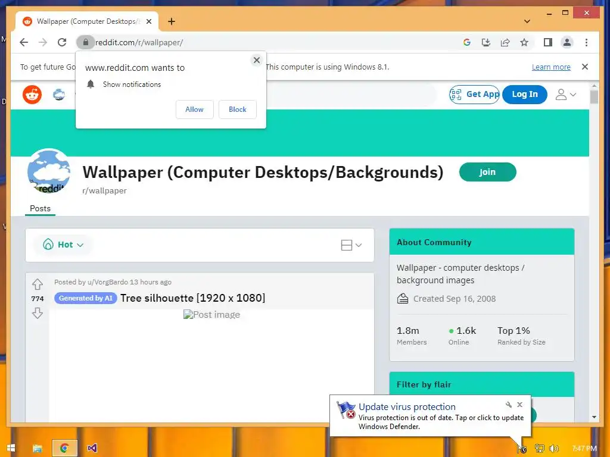Click the volume speaker tray icon

pyautogui.click(x=555, y=449)
